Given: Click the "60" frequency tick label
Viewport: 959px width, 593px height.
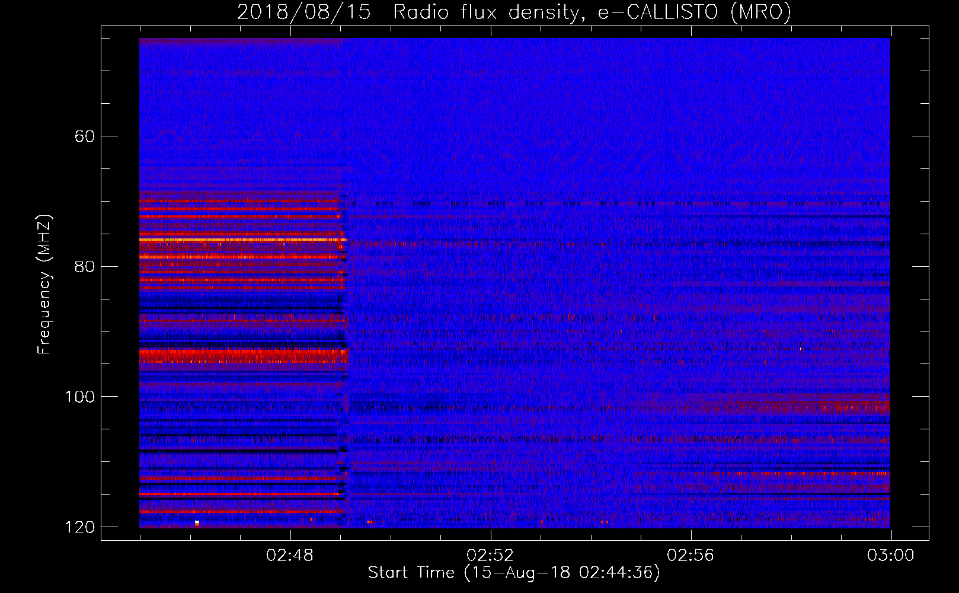Looking at the screenshot, I should click(x=85, y=136).
